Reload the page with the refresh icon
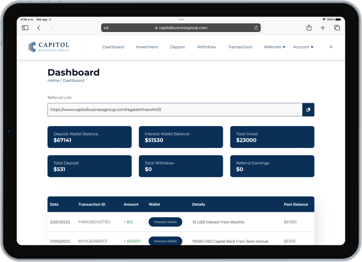Screen dimensions: 362x262 (256, 28)
